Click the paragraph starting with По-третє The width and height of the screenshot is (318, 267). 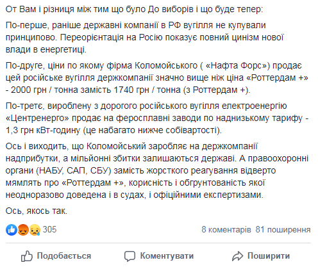tap(157, 118)
